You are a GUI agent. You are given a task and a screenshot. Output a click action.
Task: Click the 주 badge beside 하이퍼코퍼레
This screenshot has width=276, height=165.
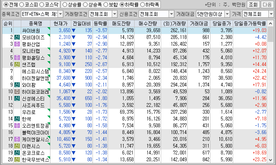click(x=17, y=91)
